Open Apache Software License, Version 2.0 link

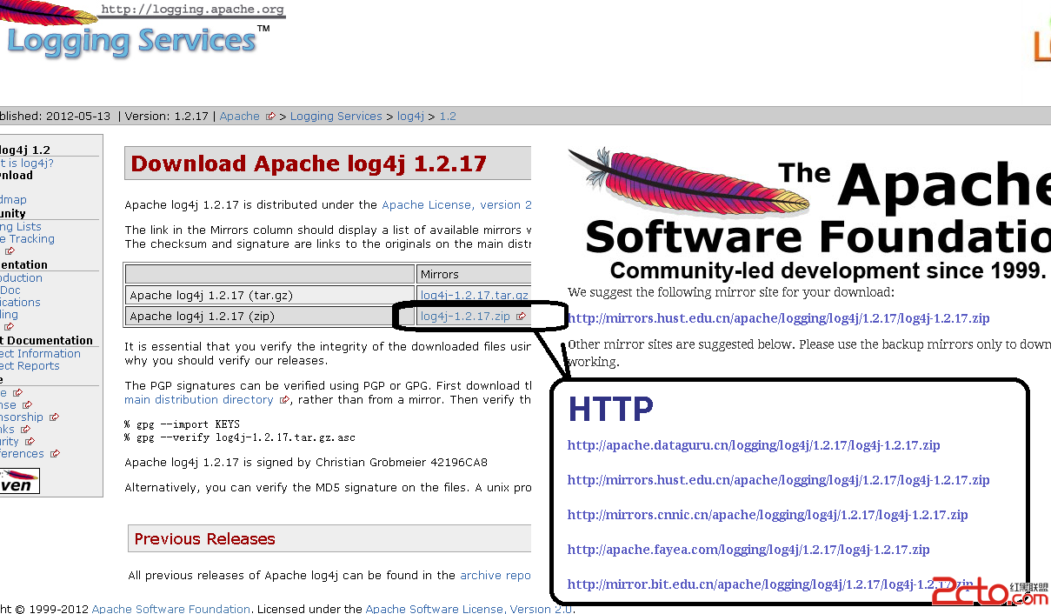tap(469, 609)
